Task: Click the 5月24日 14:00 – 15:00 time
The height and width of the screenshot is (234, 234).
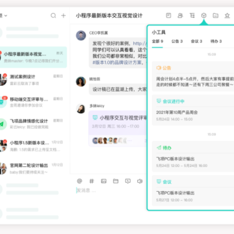Action: click(x=174, y=119)
